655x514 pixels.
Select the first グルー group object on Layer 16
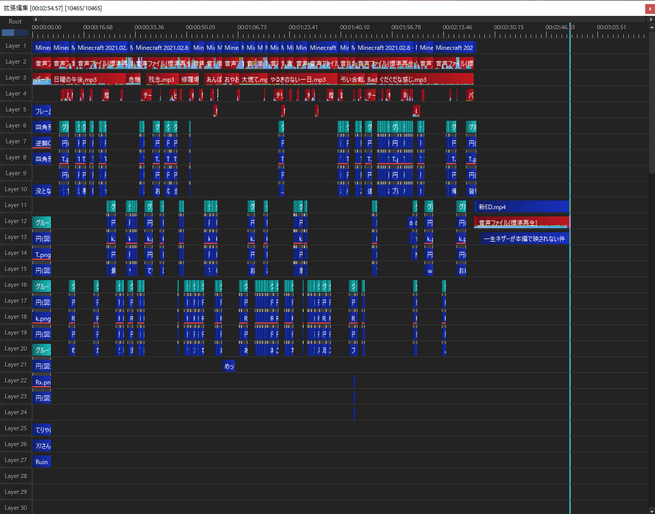tap(42, 286)
